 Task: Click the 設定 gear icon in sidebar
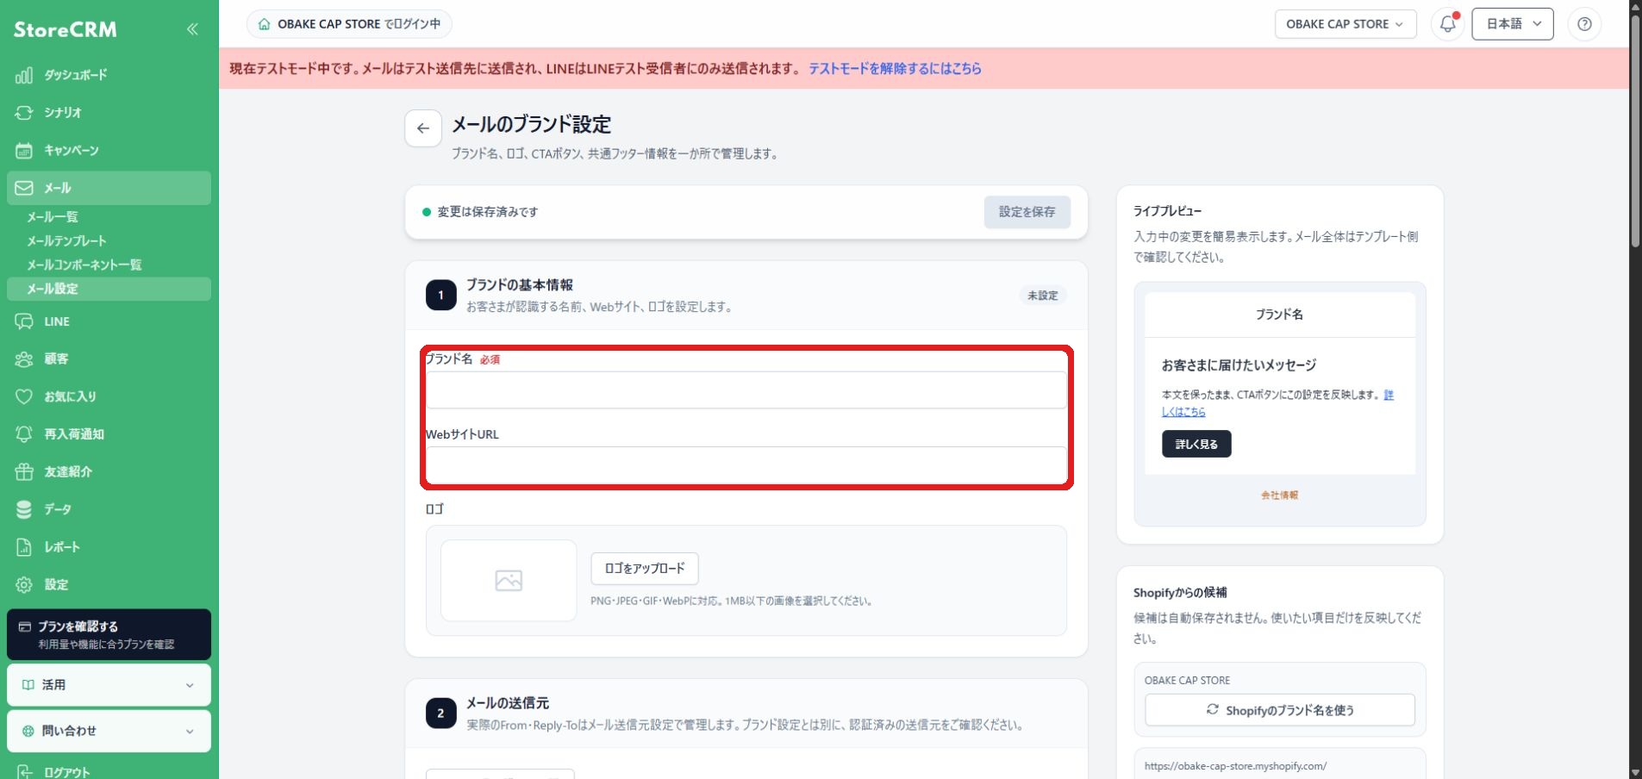pyautogui.click(x=24, y=584)
